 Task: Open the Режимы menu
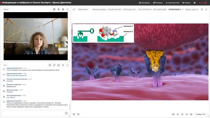click(x=186, y=3)
